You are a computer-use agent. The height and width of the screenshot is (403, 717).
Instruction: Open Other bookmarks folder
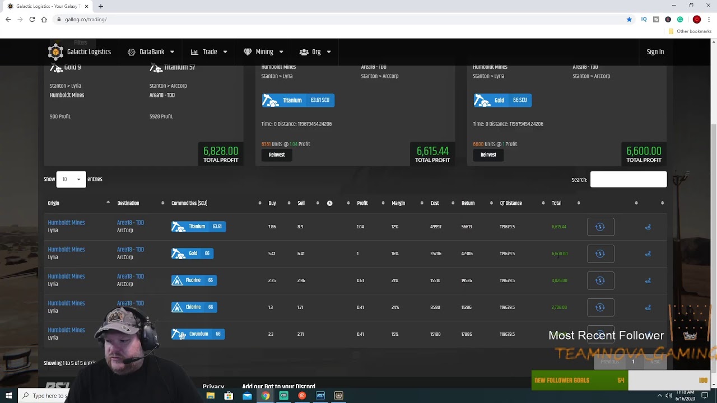tap(690, 31)
